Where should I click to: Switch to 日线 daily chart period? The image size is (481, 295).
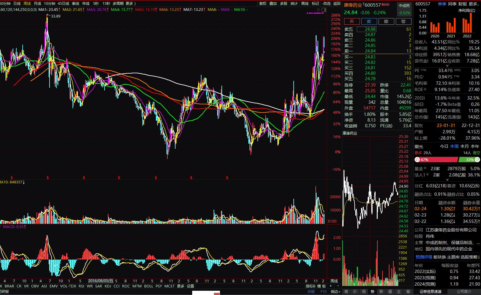pyautogui.click(x=17, y=4)
